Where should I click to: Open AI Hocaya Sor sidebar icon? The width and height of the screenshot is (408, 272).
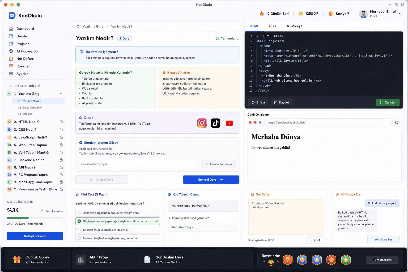point(11,51)
